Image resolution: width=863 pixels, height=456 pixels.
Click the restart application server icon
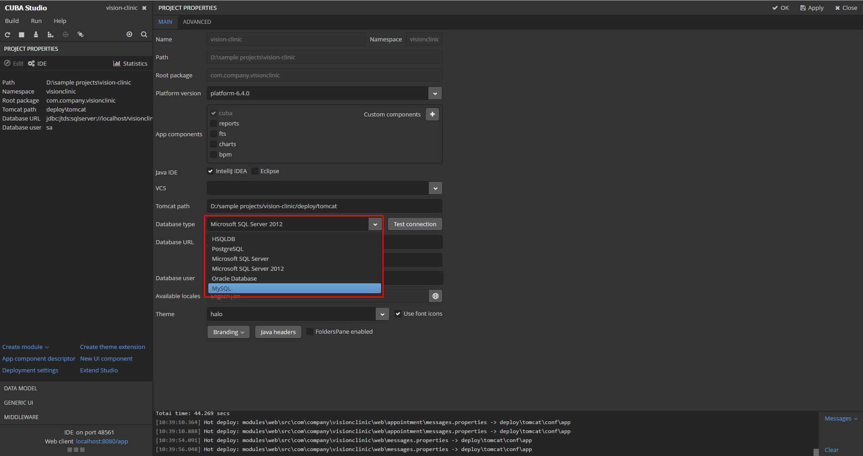click(x=7, y=35)
